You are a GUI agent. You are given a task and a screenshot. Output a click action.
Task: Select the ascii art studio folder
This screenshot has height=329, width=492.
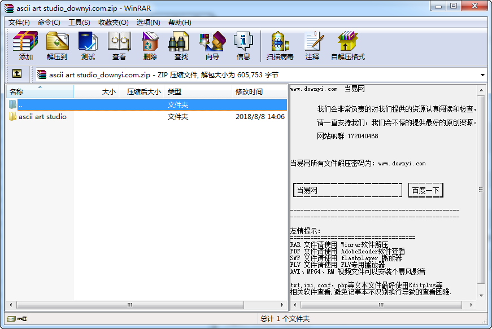(x=42, y=117)
